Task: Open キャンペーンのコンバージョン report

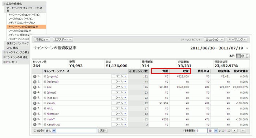Action: 25,15
